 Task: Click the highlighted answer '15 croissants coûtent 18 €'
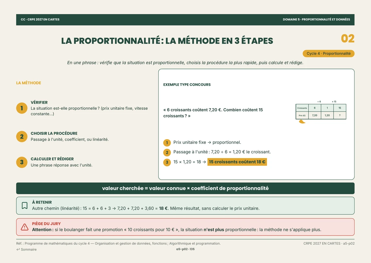pyautogui.click(x=237, y=162)
